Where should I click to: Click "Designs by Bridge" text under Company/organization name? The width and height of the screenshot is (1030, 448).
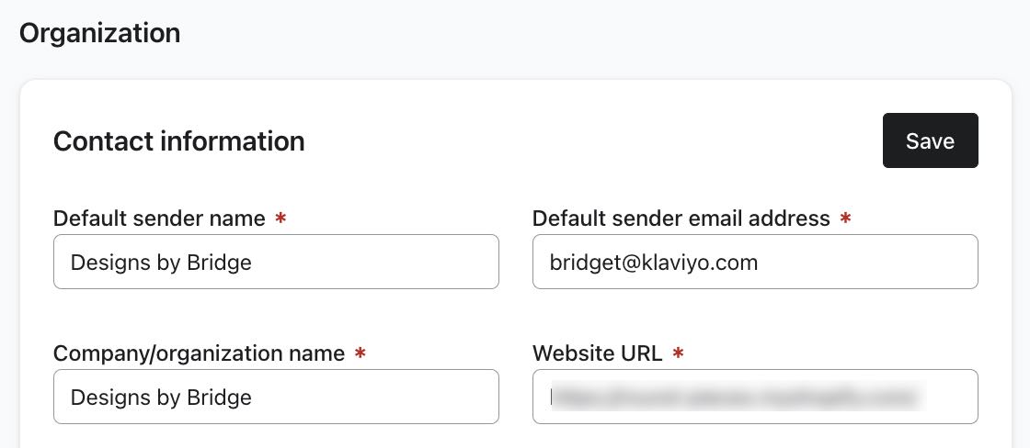click(x=161, y=398)
